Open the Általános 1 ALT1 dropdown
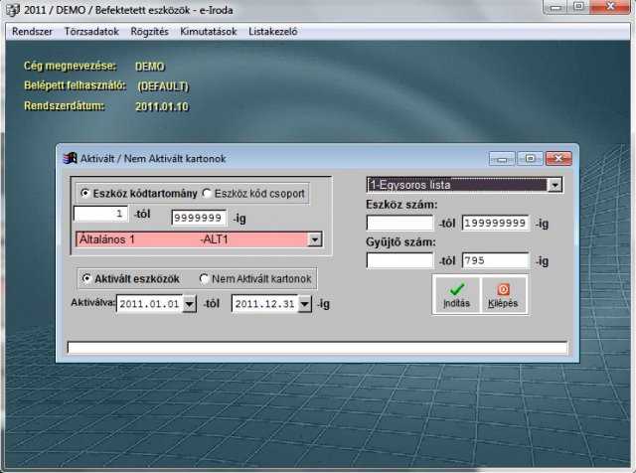This screenshot has width=636, height=473. [x=315, y=239]
